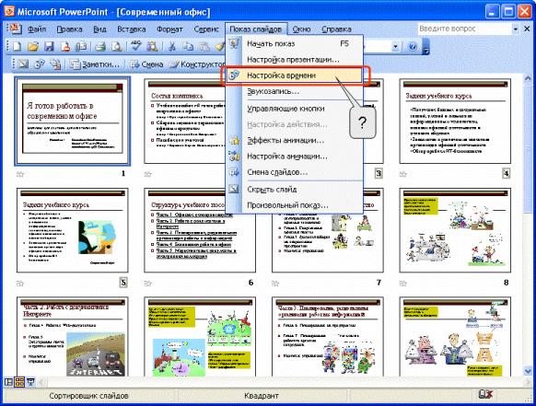The height and width of the screenshot is (406, 536).
Task: Open the Вставка menu
Action: [132, 29]
